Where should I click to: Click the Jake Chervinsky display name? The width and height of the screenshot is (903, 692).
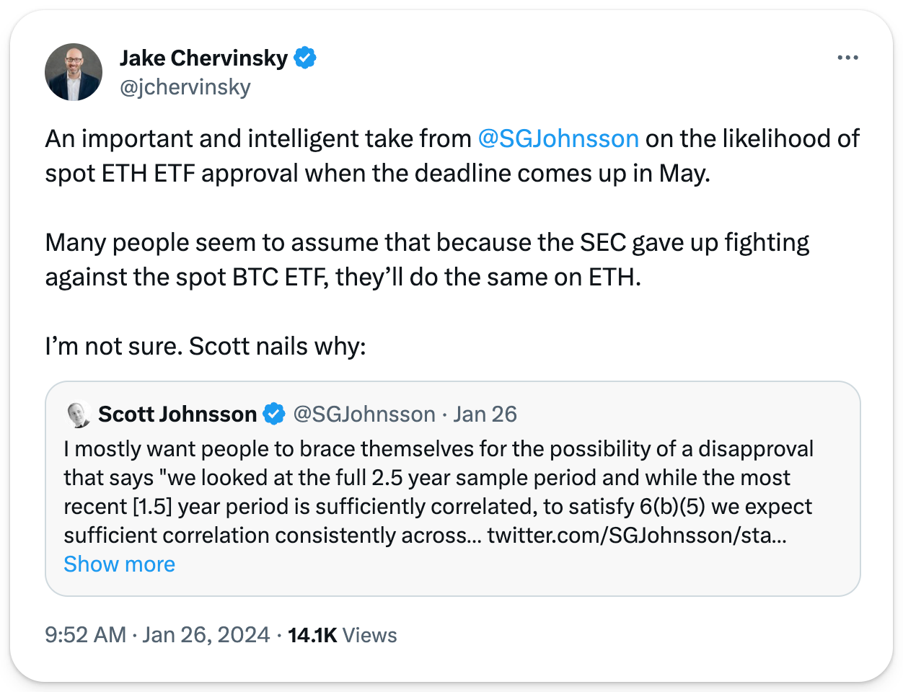[203, 58]
